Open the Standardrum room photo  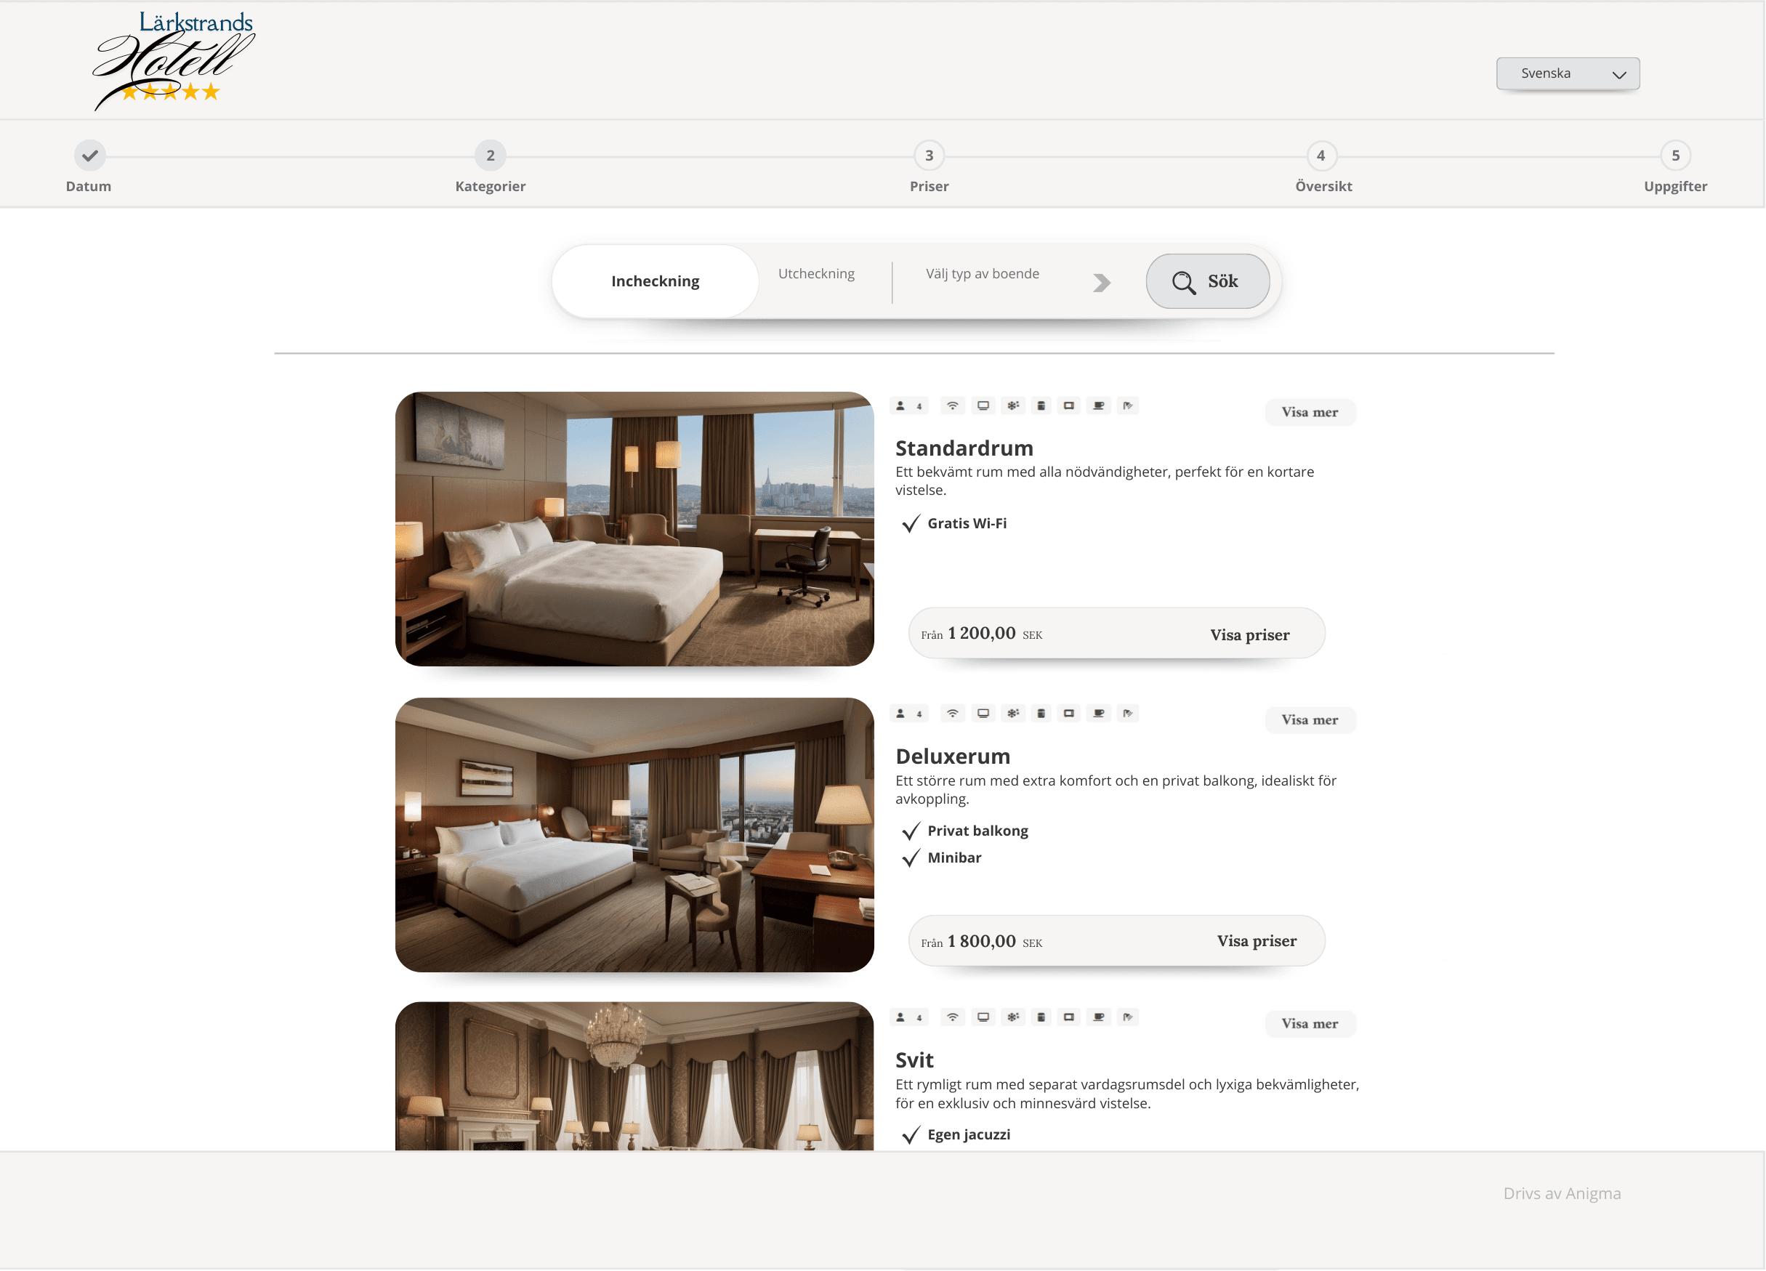(x=634, y=529)
